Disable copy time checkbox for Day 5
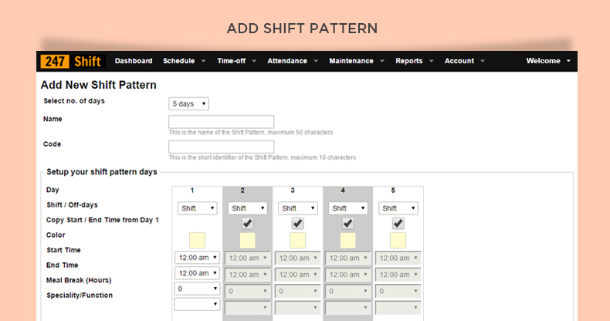 pyautogui.click(x=398, y=223)
